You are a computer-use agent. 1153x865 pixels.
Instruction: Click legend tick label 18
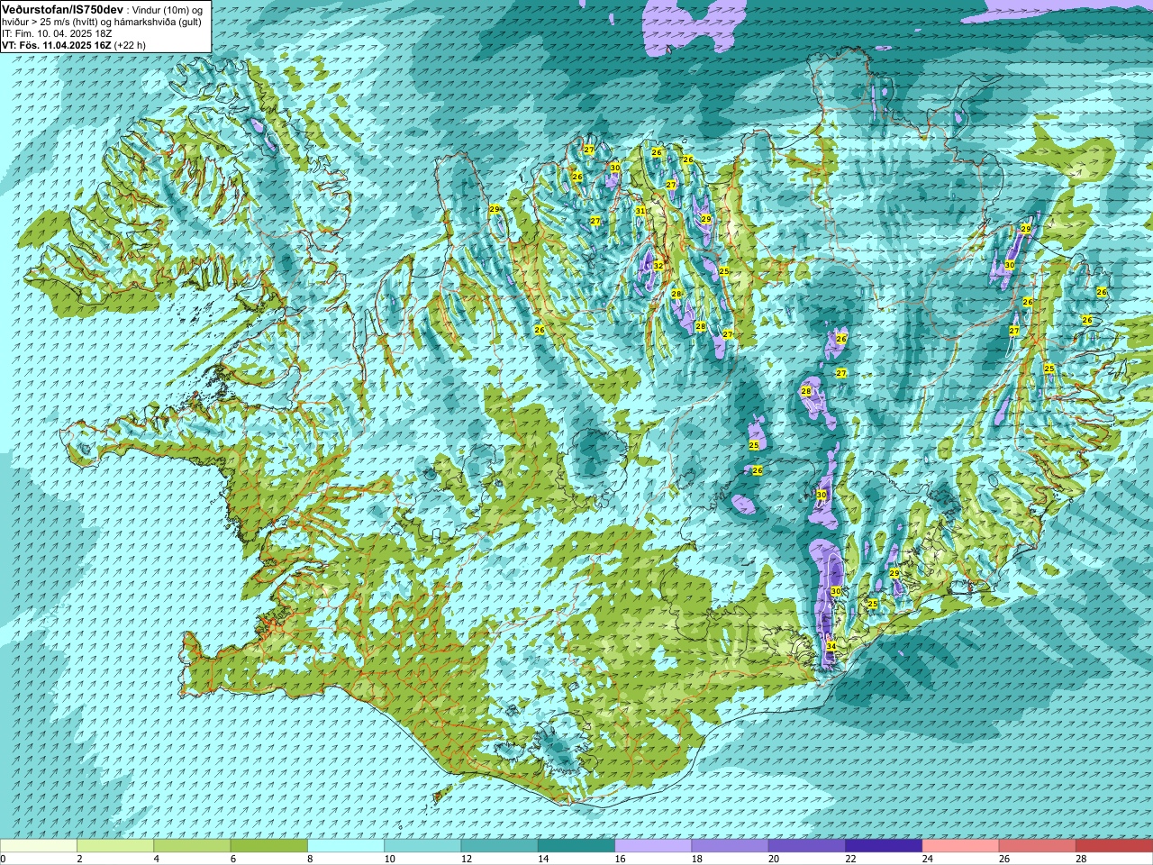pyautogui.click(x=696, y=860)
